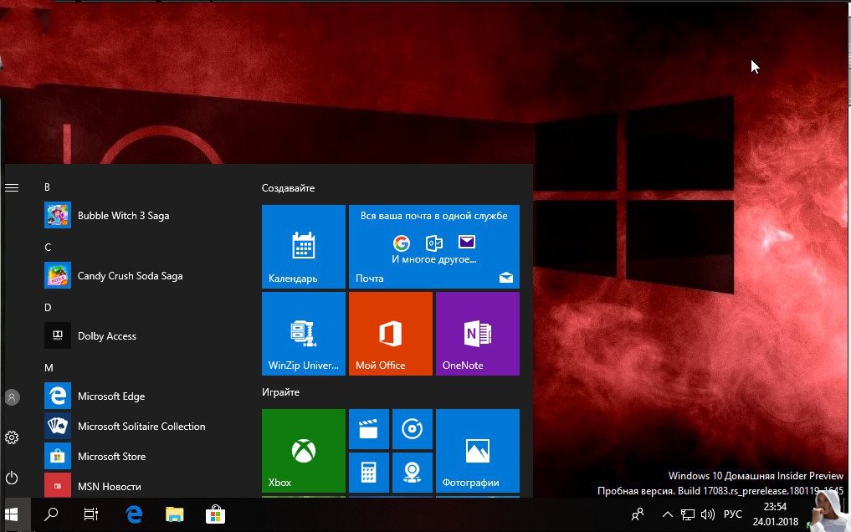Switch the РУС input language indicator

[x=732, y=514]
